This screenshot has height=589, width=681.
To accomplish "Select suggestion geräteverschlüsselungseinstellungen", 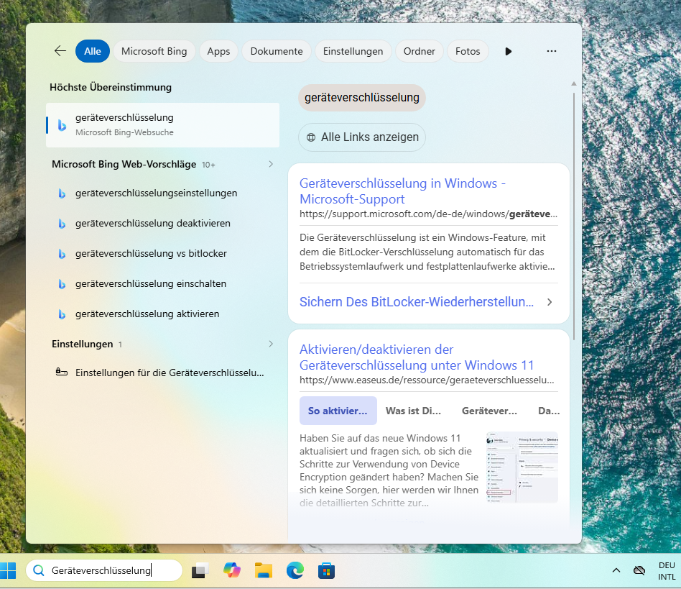I will (x=162, y=193).
